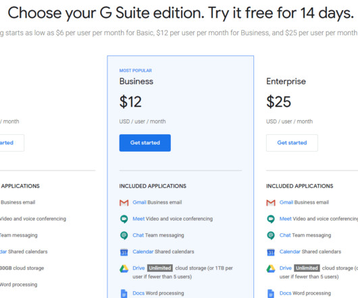
Task: Click the Gmail icon in Business column
Action: [124, 202]
